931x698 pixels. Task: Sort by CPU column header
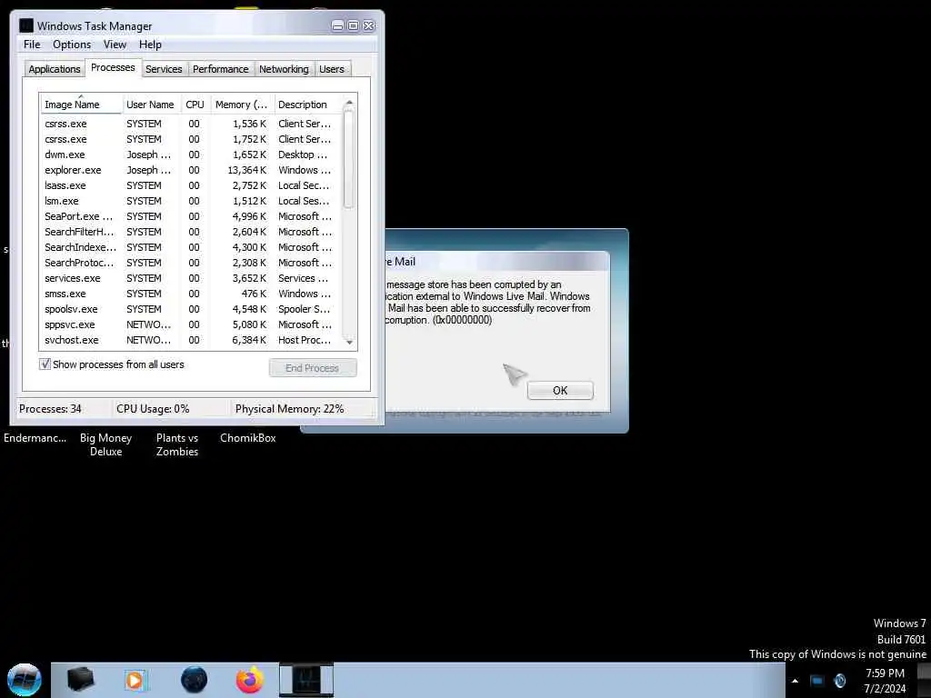195,105
